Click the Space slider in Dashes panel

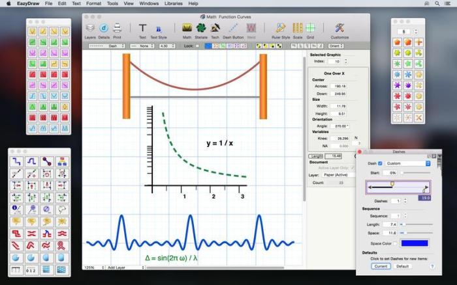click(416, 233)
